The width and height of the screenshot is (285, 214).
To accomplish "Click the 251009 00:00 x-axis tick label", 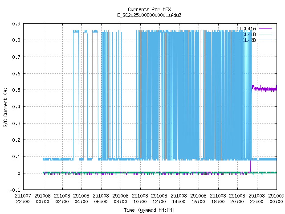I will [277, 198].
